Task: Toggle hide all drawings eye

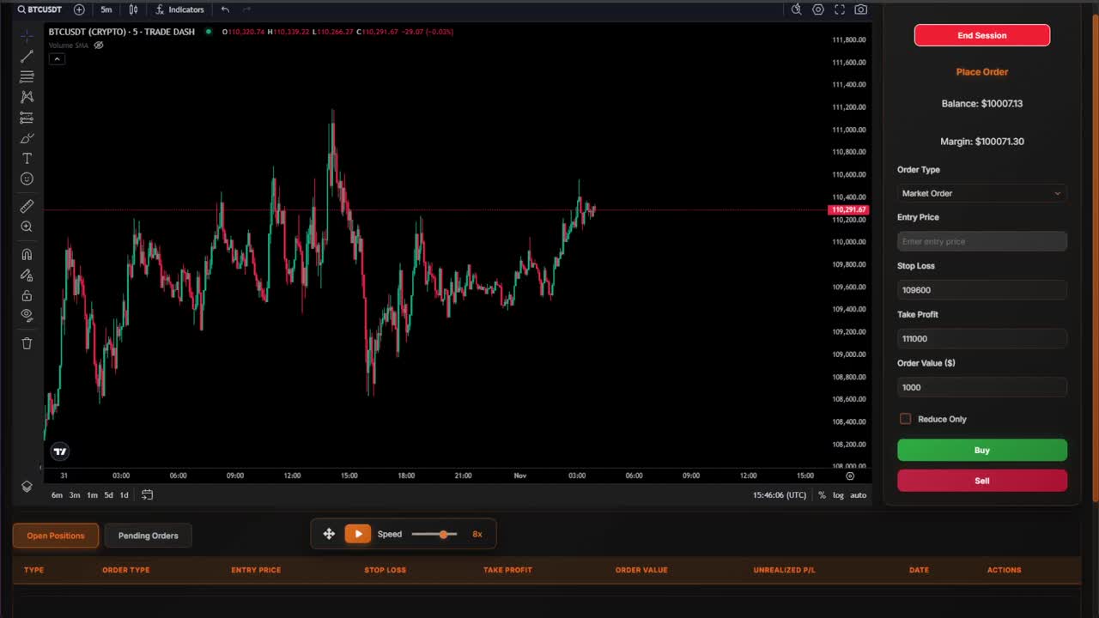Action: (27, 315)
